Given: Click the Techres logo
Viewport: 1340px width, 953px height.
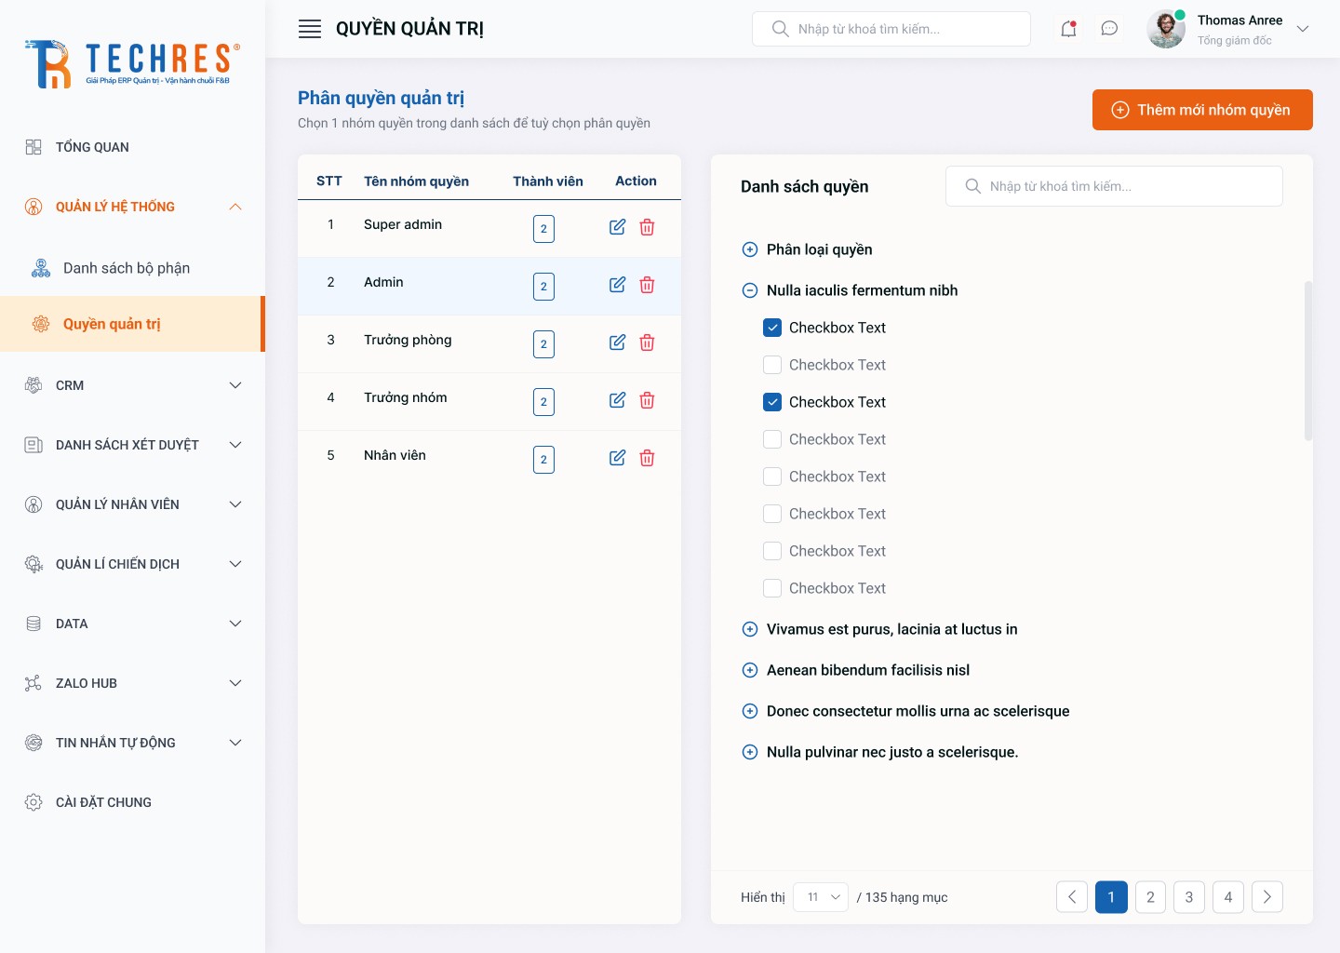Looking at the screenshot, I should pos(132,63).
